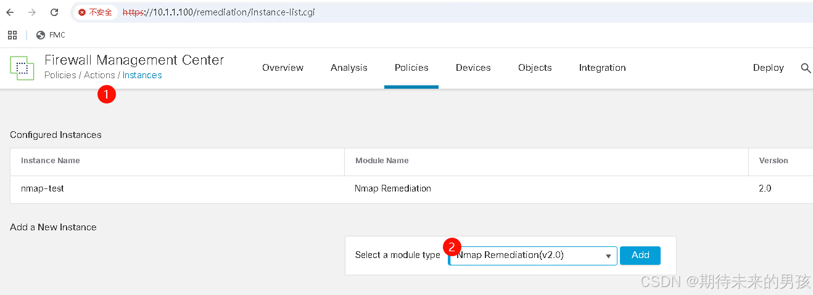This screenshot has width=813, height=295.
Task: Click the Module Name column header
Action: [x=382, y=160]
